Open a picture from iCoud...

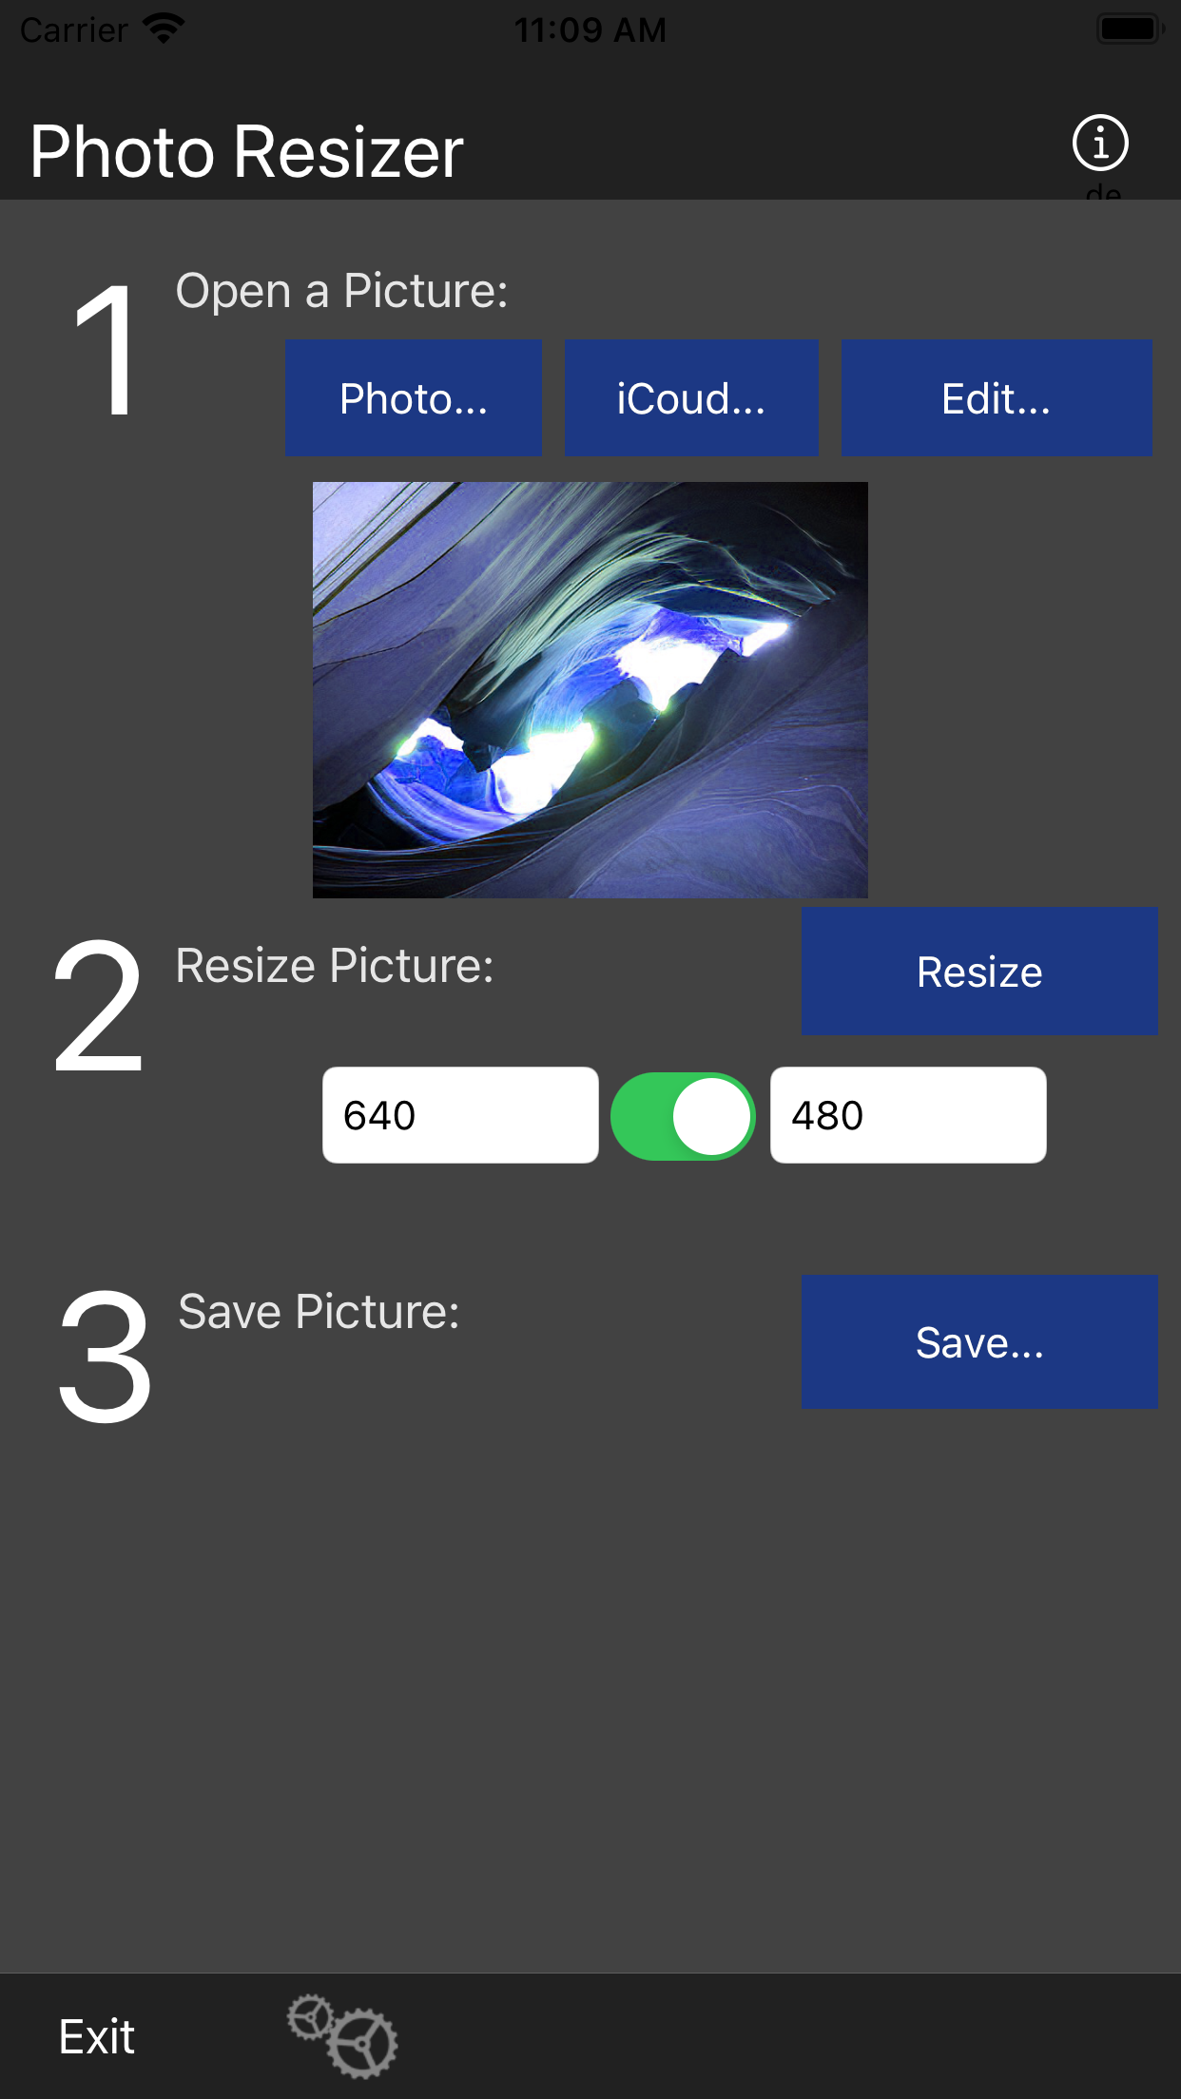point(691,398)
